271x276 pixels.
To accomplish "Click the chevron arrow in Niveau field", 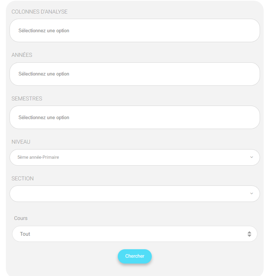I will point(252,157).
